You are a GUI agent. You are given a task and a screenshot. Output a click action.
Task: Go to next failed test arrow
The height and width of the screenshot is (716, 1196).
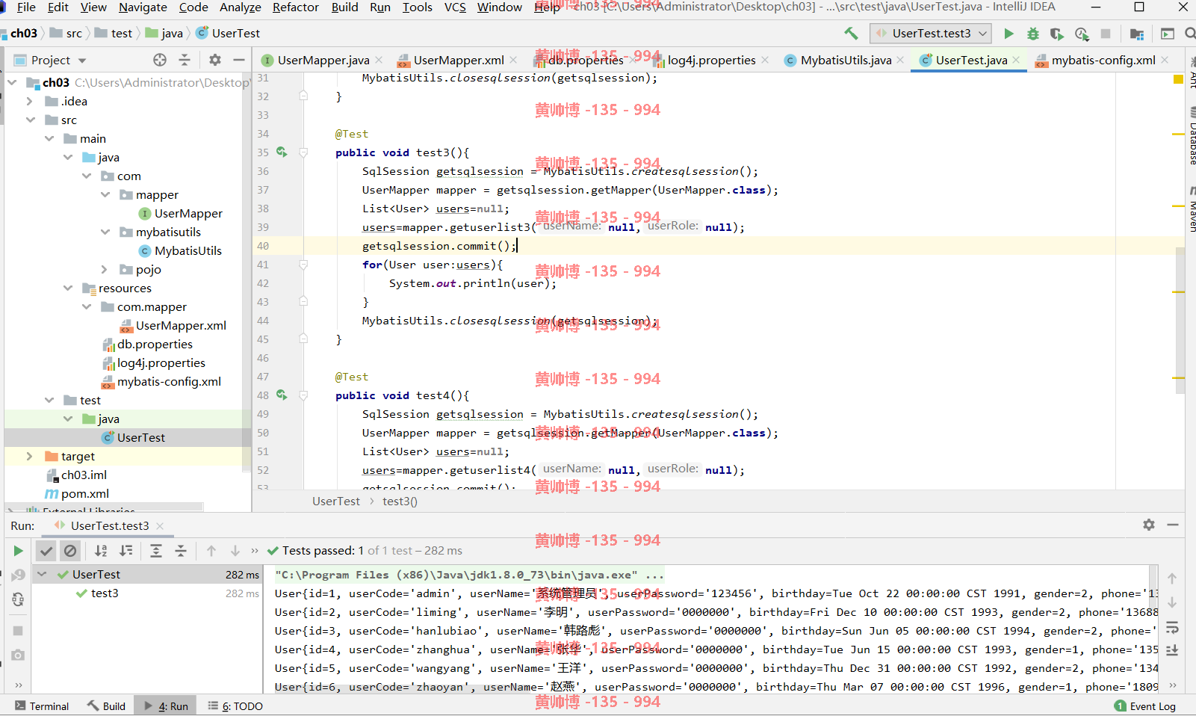coord(235,551)
